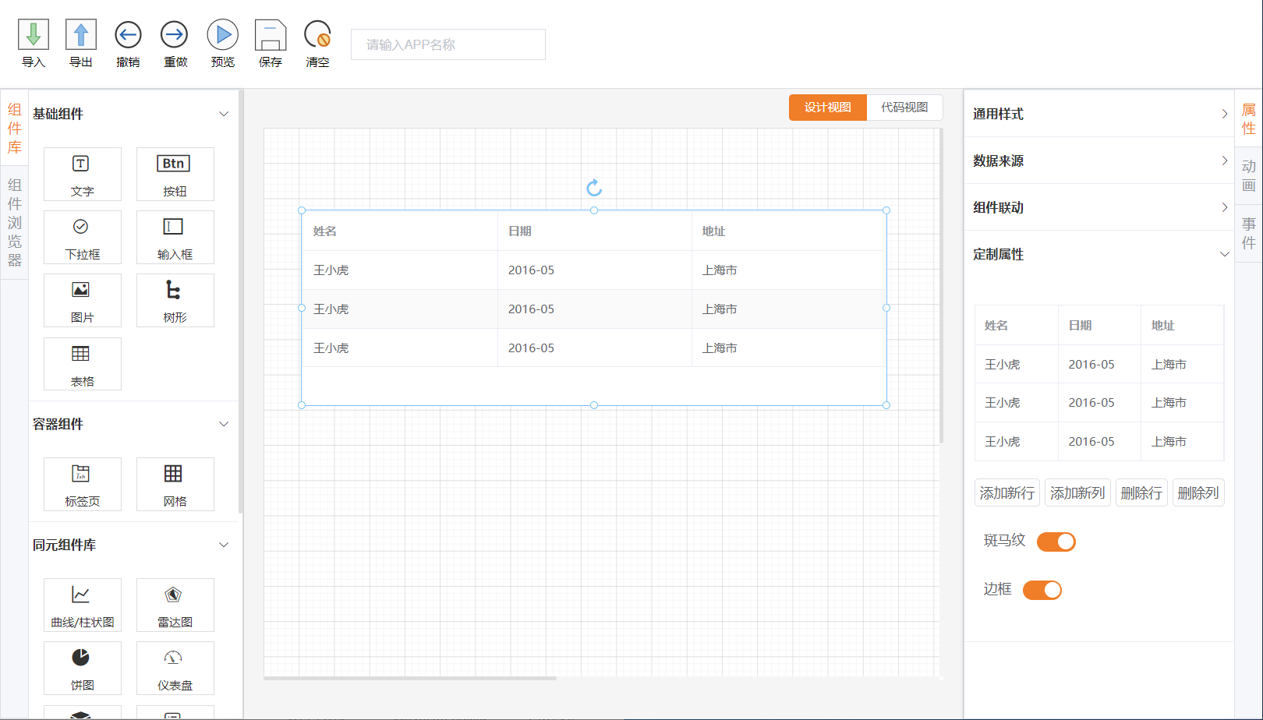Select the 雷达图 radar chart component

point(175,605)
